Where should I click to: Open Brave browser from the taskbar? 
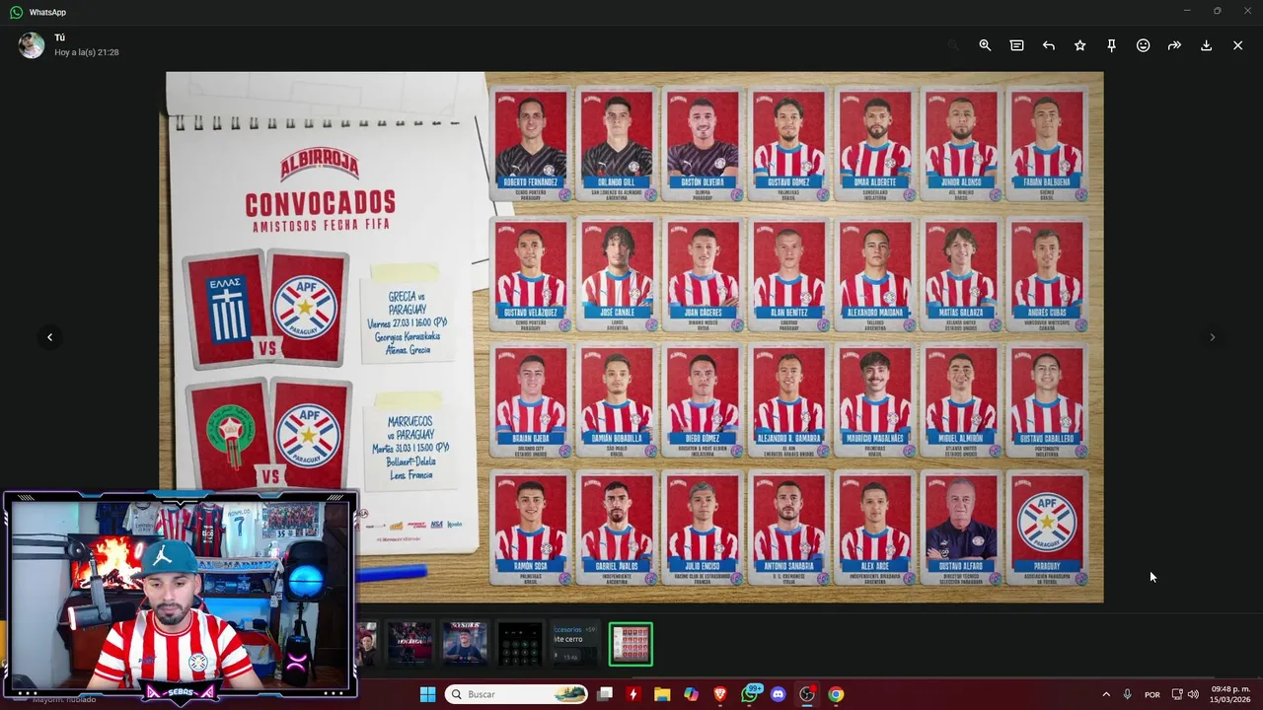tap(720, 694)
